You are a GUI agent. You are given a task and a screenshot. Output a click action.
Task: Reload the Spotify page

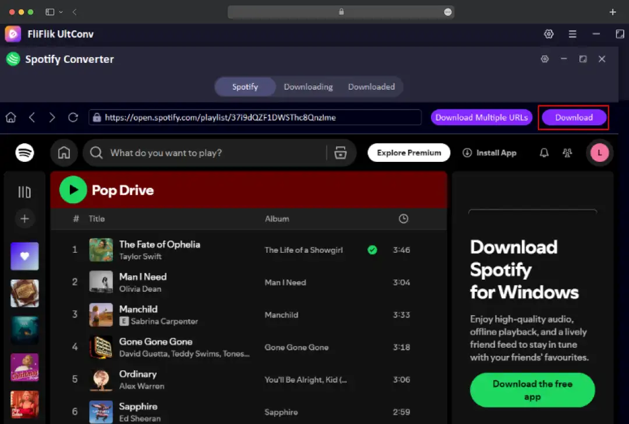pos(73,118)
